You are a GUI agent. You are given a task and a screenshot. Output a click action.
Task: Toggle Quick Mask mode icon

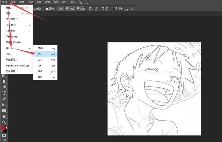(4, 135)
